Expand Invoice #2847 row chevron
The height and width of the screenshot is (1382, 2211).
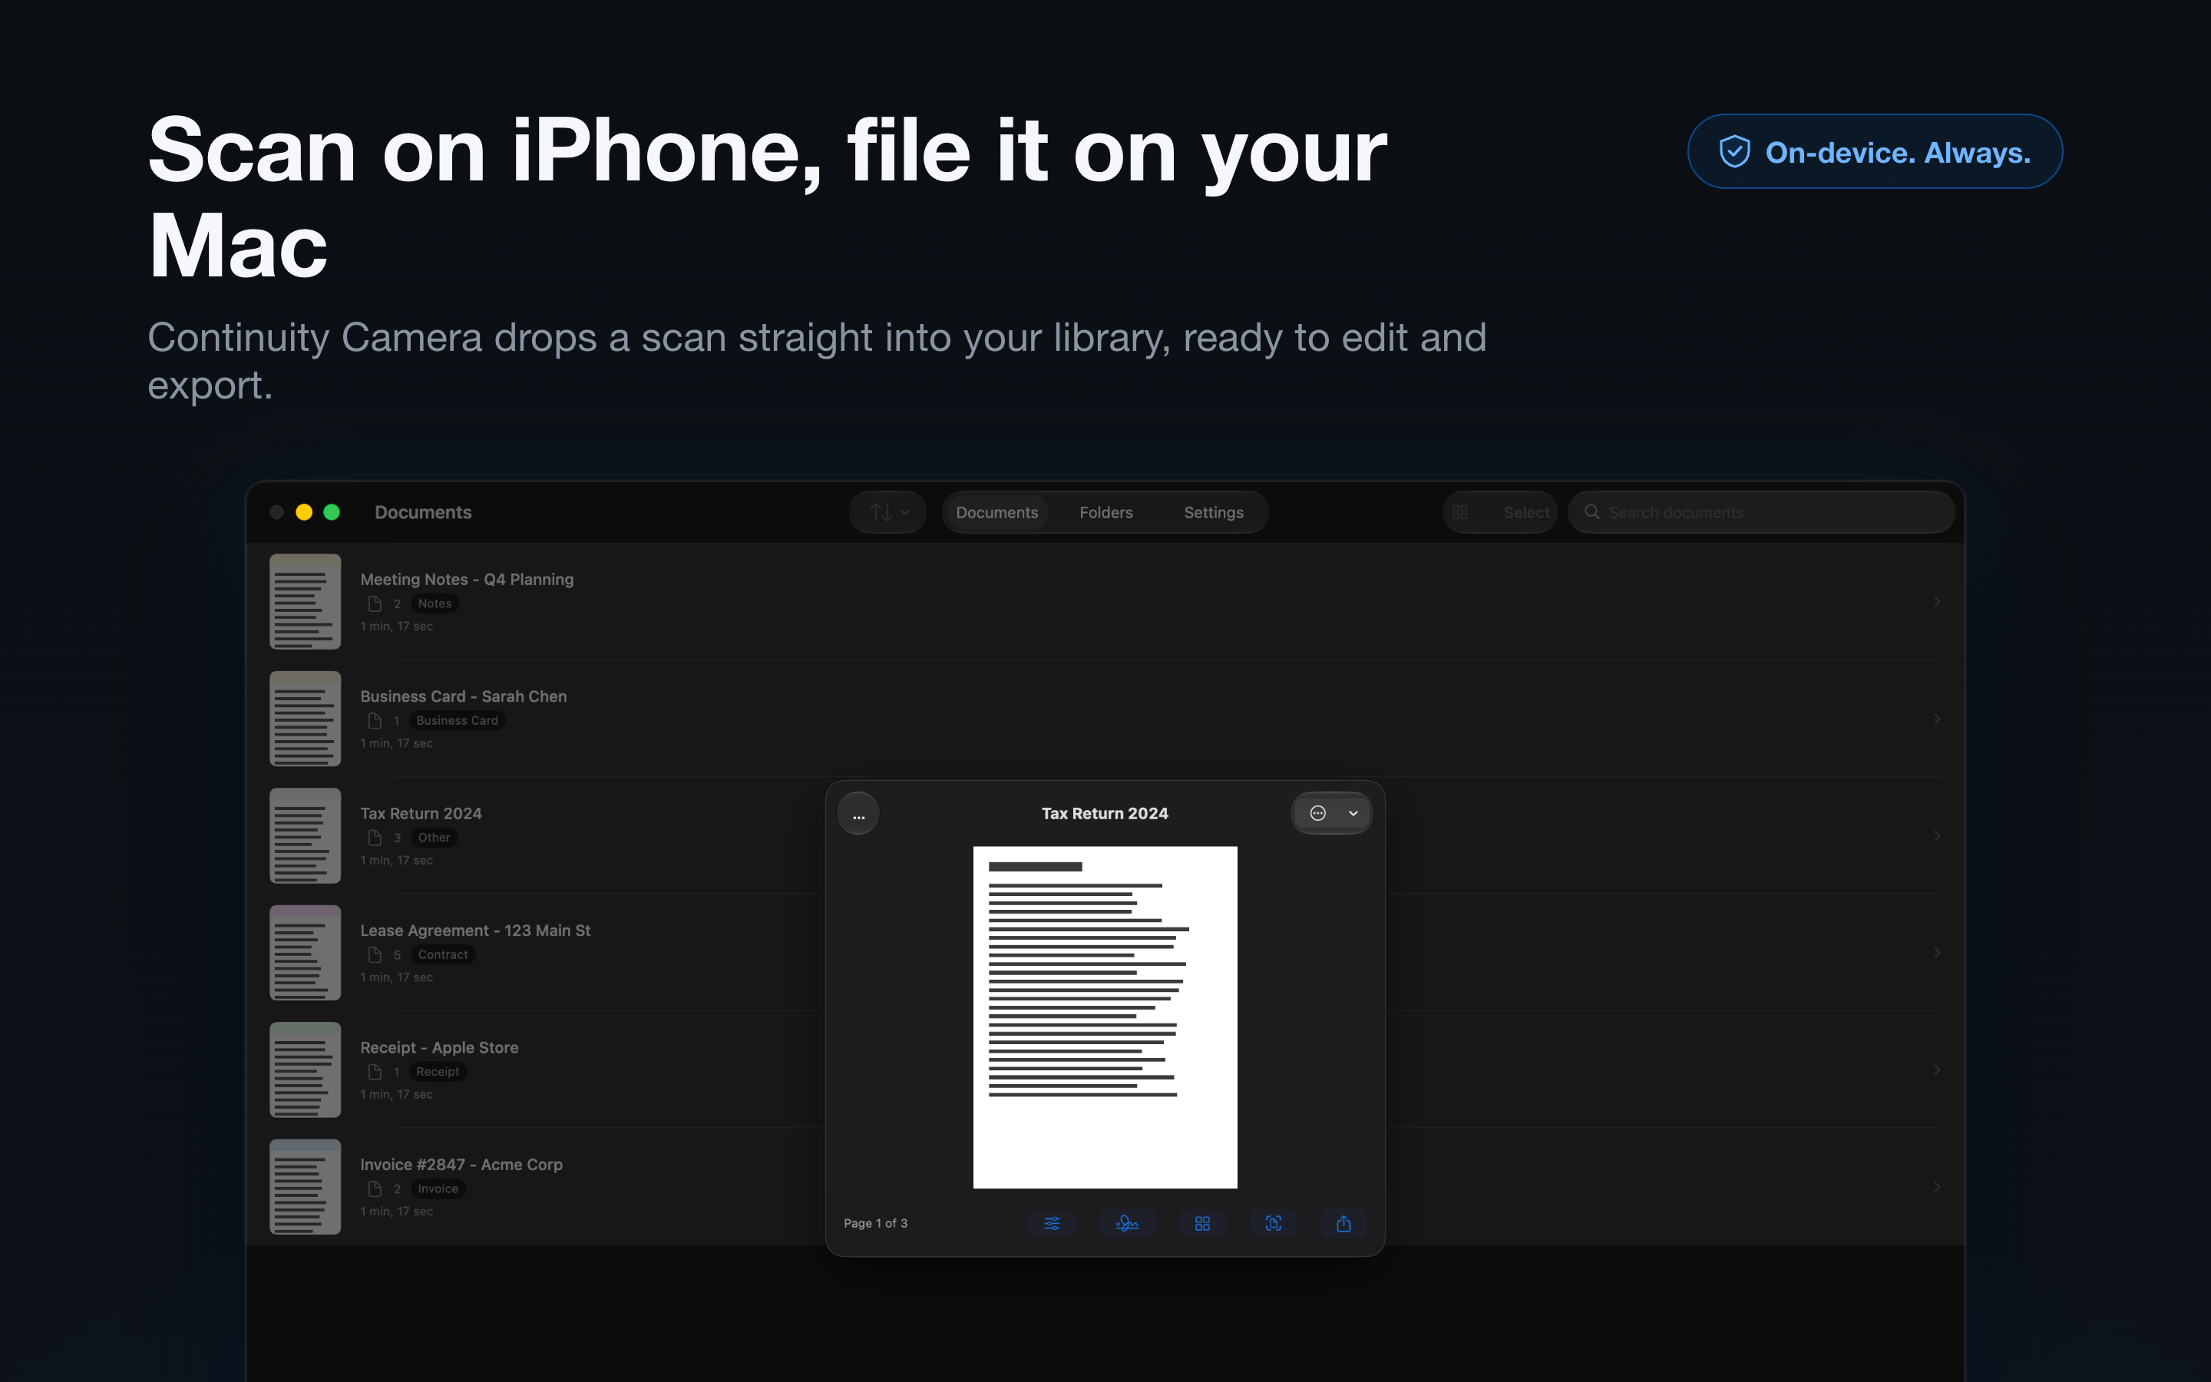(x=1936, y=1186)
